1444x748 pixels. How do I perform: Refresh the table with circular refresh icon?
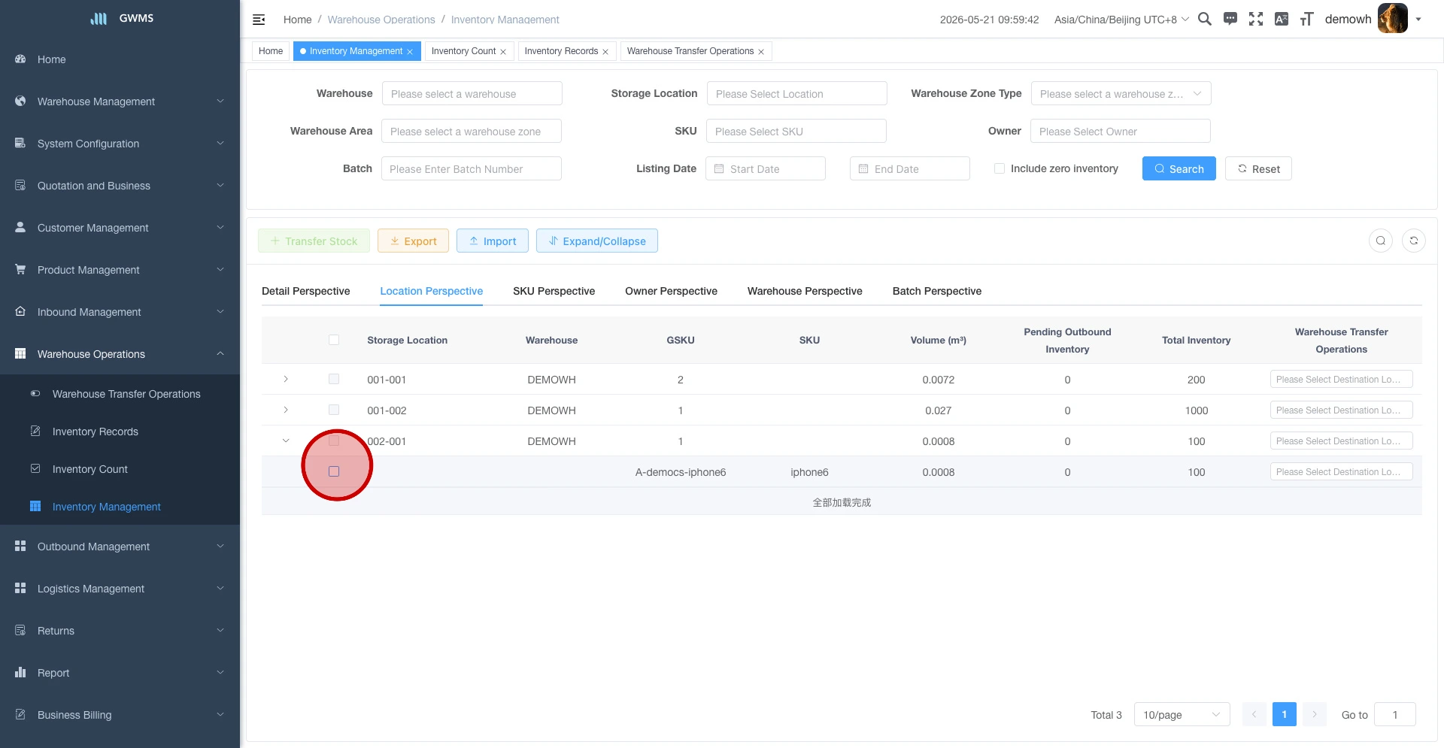click(1414, 241)
